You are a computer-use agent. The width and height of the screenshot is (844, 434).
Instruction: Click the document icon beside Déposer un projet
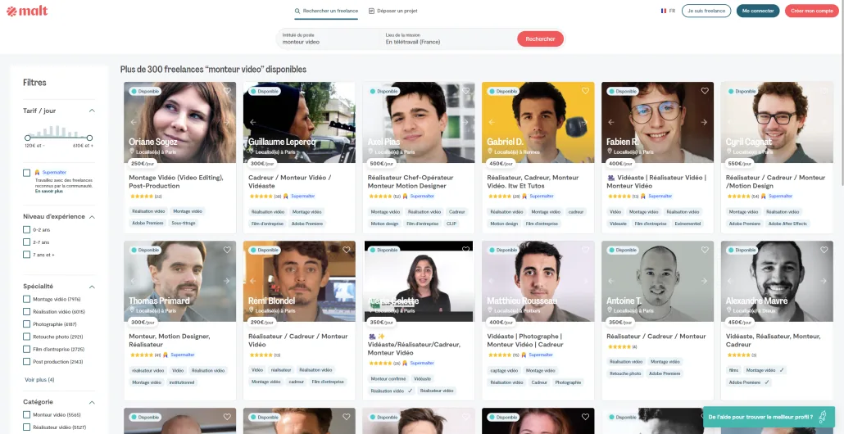pyautogui.click(x=371, y=11)
